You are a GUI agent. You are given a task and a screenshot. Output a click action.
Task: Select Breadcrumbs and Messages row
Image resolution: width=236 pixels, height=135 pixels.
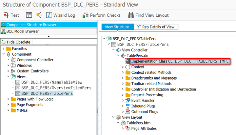[154, 78]
